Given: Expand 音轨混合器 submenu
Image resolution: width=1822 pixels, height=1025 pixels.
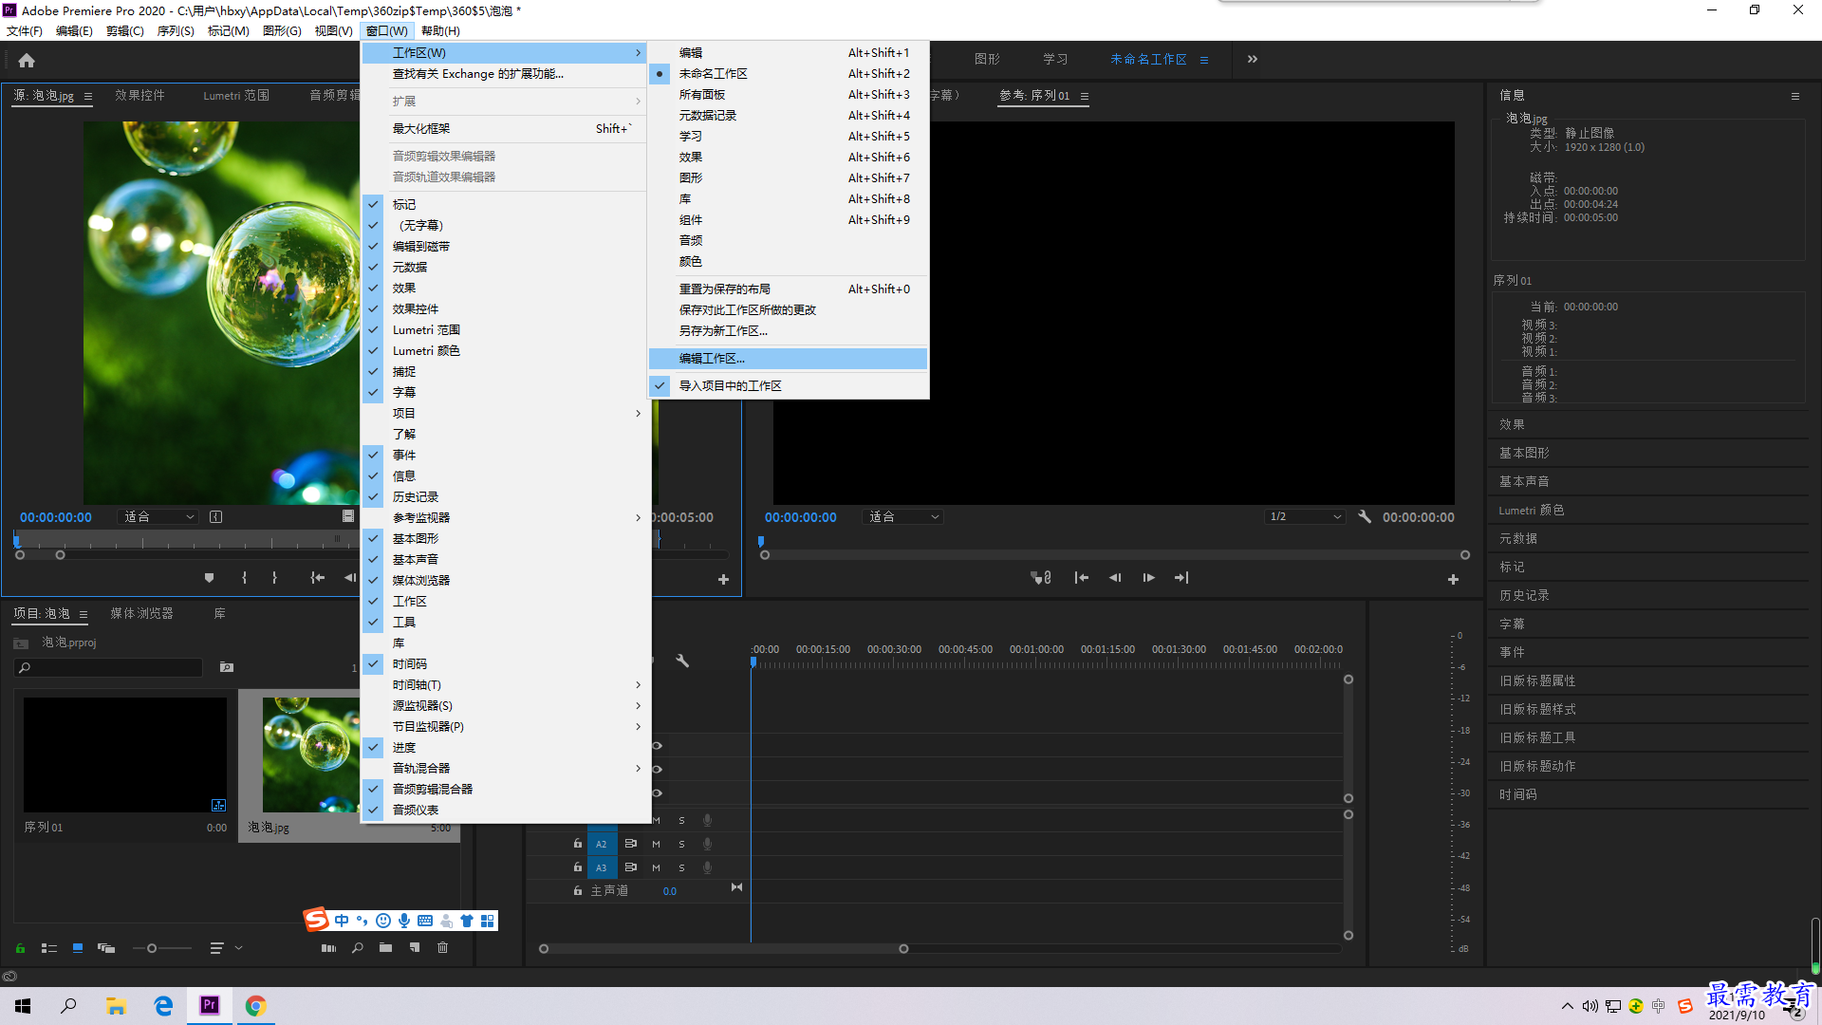Looking at the screenshot, I should click(505, 768).
